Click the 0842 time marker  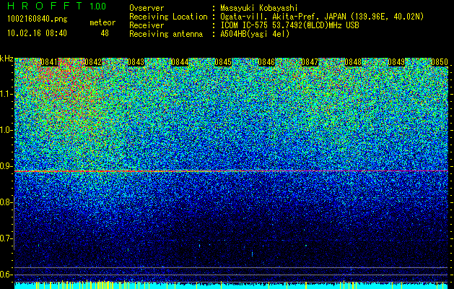point(93,62)
